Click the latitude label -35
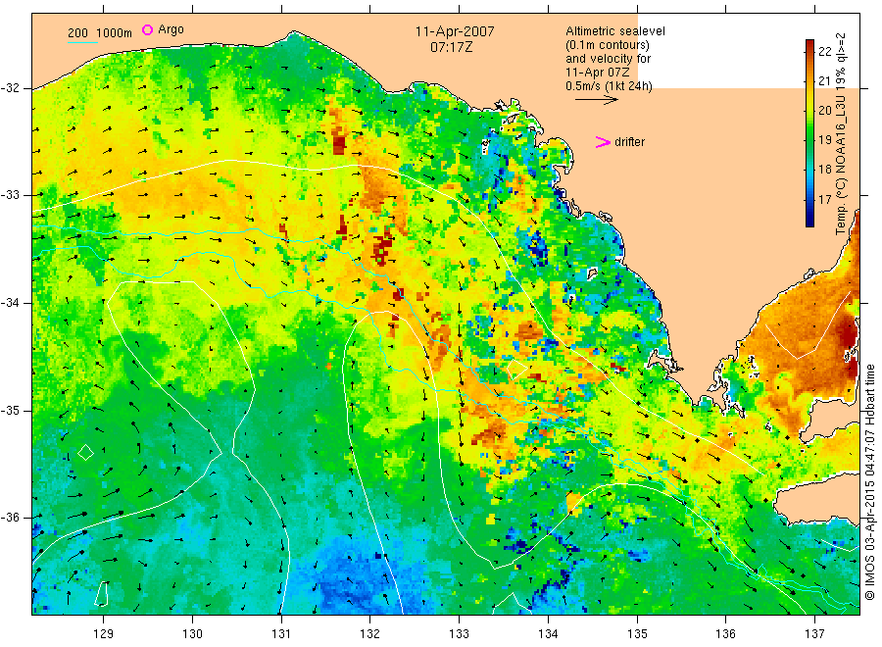Viewport: 882px width, 647px height. (x=10, y=410)
